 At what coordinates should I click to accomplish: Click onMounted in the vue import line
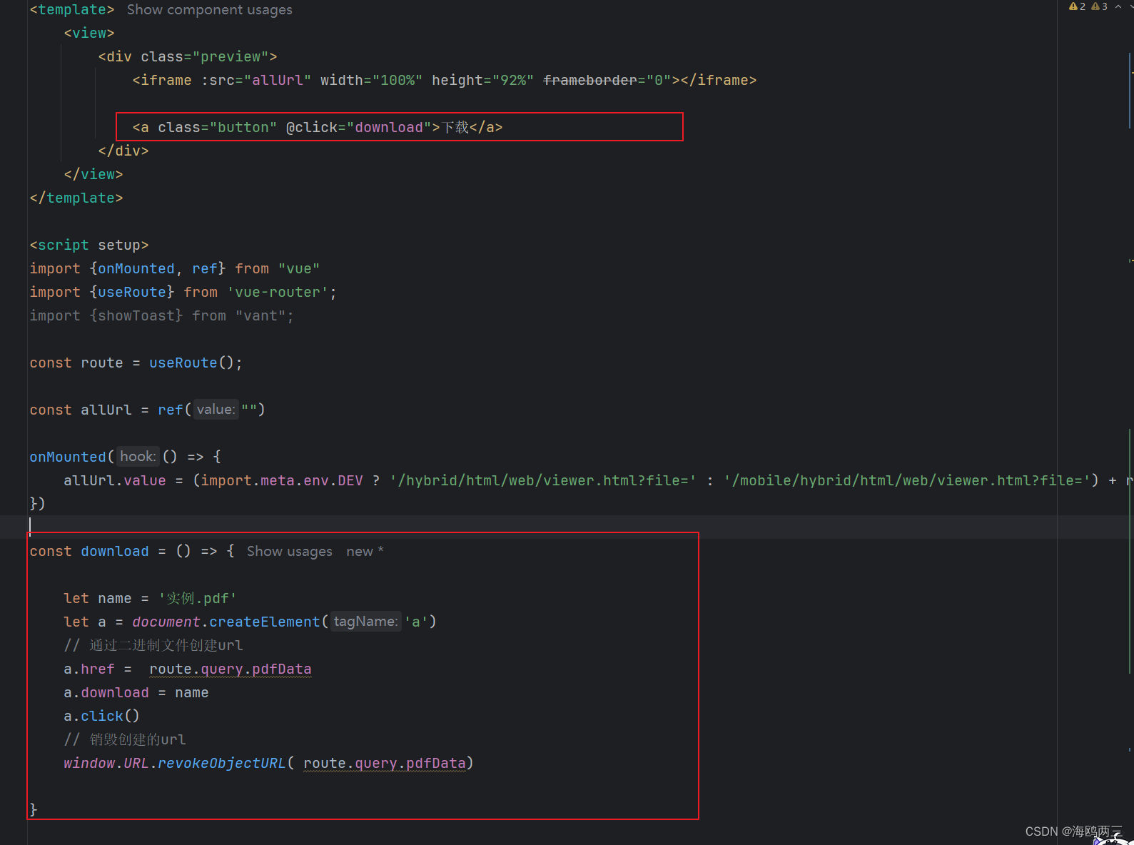coord(136,269)
